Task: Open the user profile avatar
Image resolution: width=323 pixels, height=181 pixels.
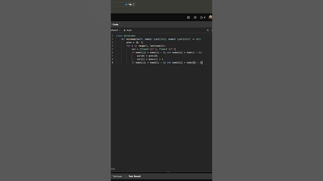Action: pos(210,17)
